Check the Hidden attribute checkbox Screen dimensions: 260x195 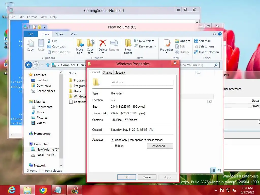(x=112, y=145)
